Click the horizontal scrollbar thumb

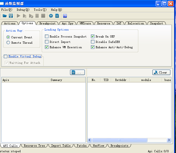[119, 140]
